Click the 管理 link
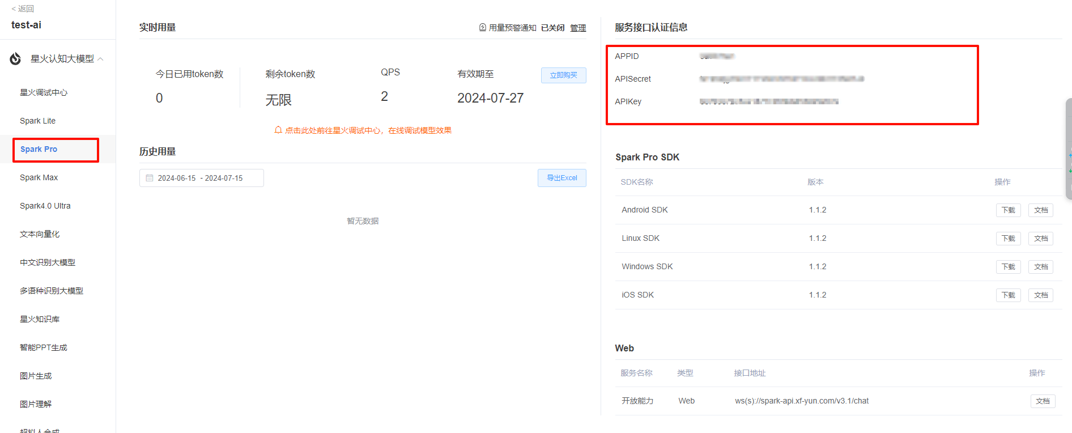Screen dimensions: 1072x433 pyautogui.click(x=578, y=28)
